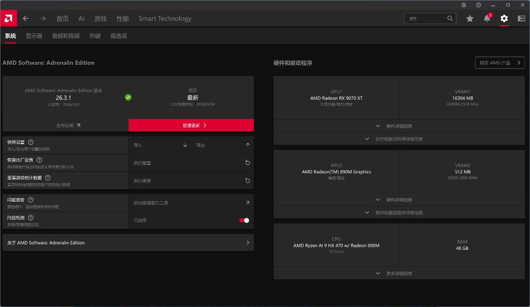Disable the 问题检测 toggle switch
The image size is (530, 307).
244,220
